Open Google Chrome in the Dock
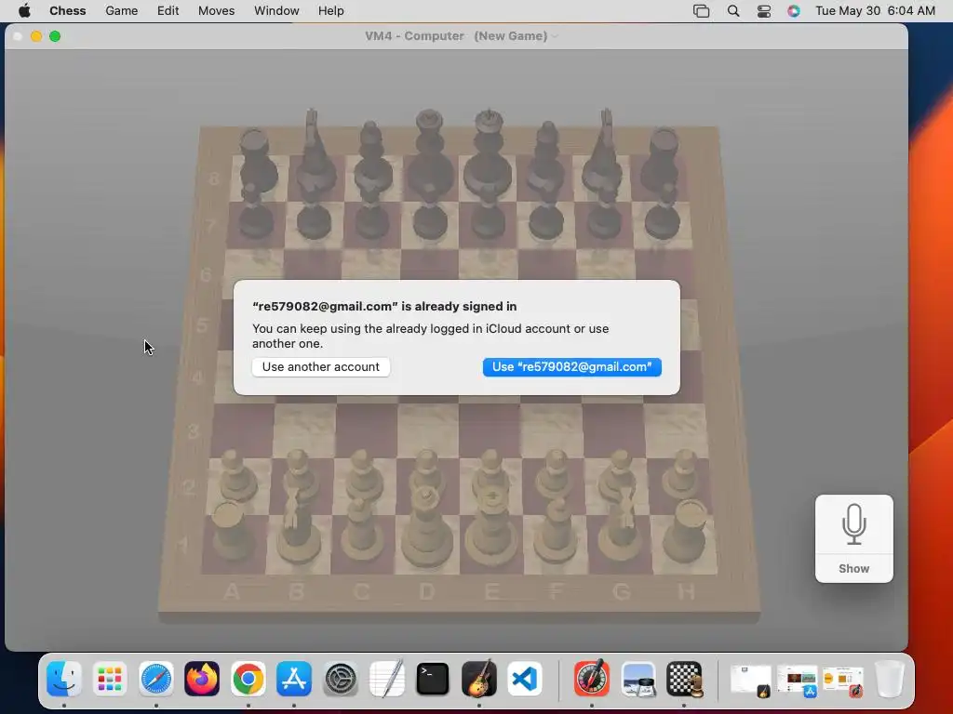 [x=248, y=678]
